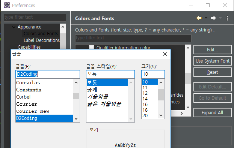The width and height of the screenshot is (234, 148).
Task: Select Capabilities in the preferences tree
Action: (29, 47)
